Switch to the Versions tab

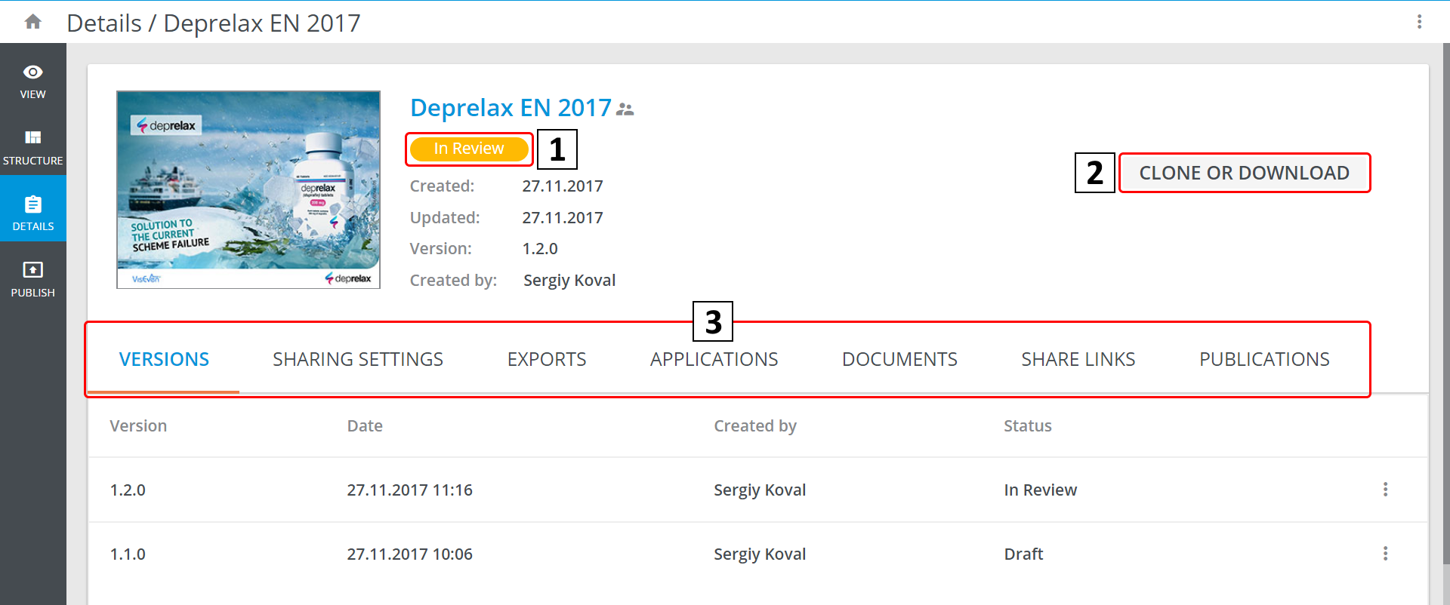(164, 360)
